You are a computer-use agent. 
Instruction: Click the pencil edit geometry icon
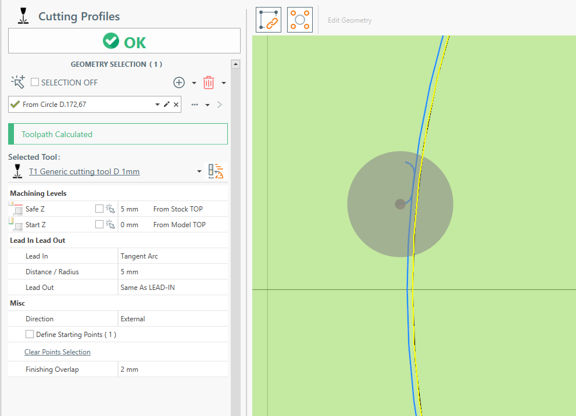point(167,105)
